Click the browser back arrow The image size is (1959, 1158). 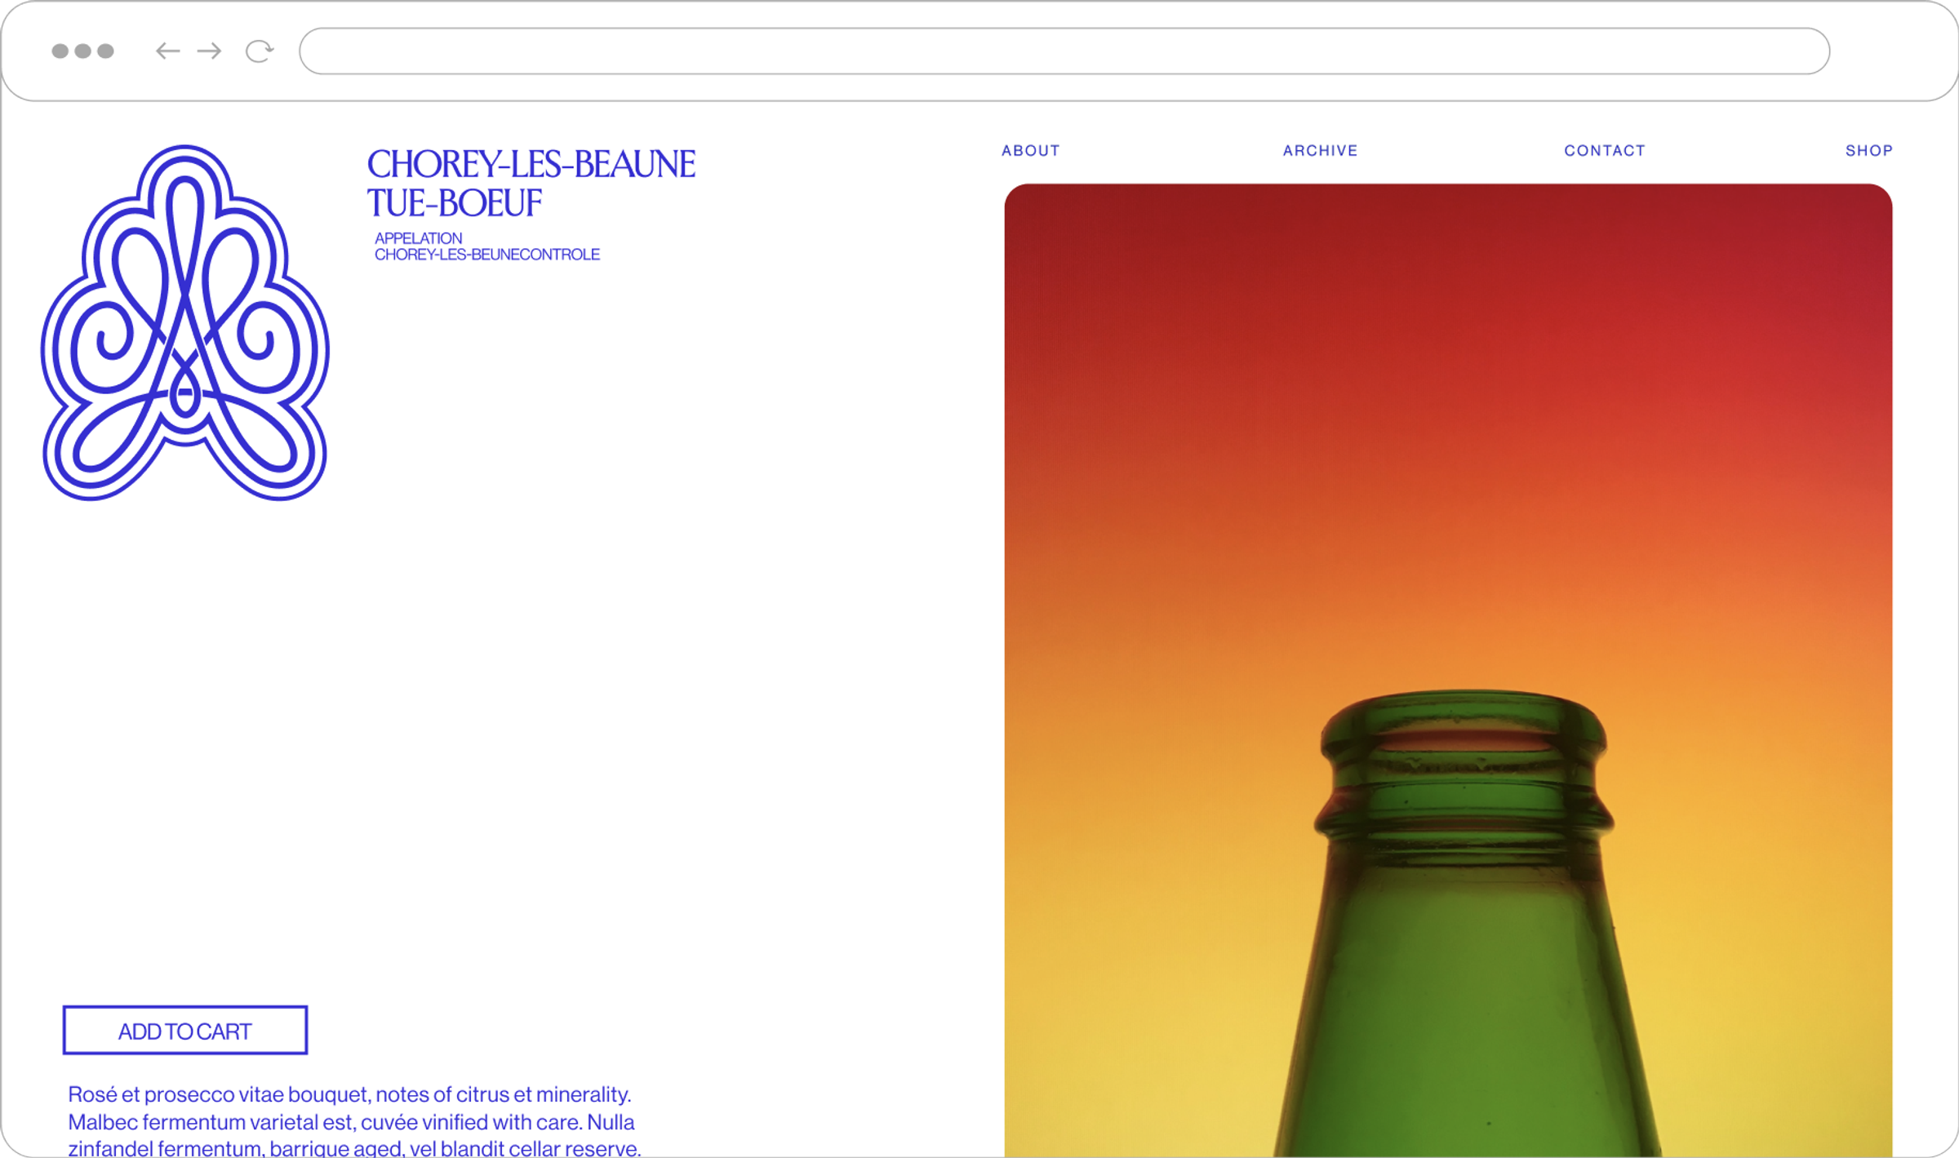coord(167,51)
